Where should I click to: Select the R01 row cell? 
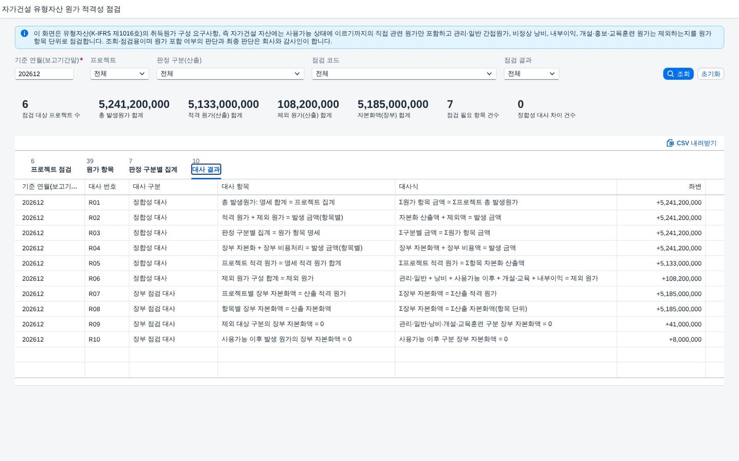coord(107,202)
